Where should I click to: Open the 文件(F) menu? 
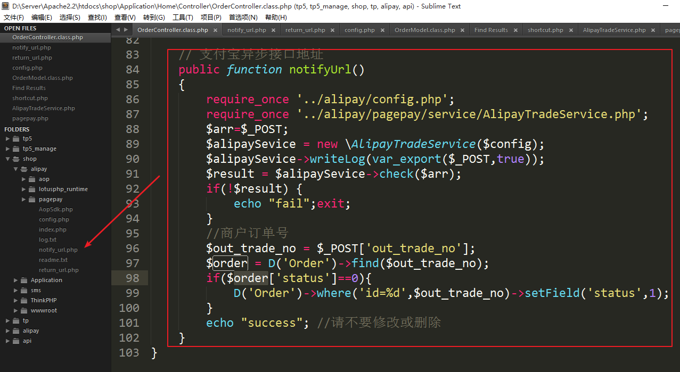click(x=14, y=18)
